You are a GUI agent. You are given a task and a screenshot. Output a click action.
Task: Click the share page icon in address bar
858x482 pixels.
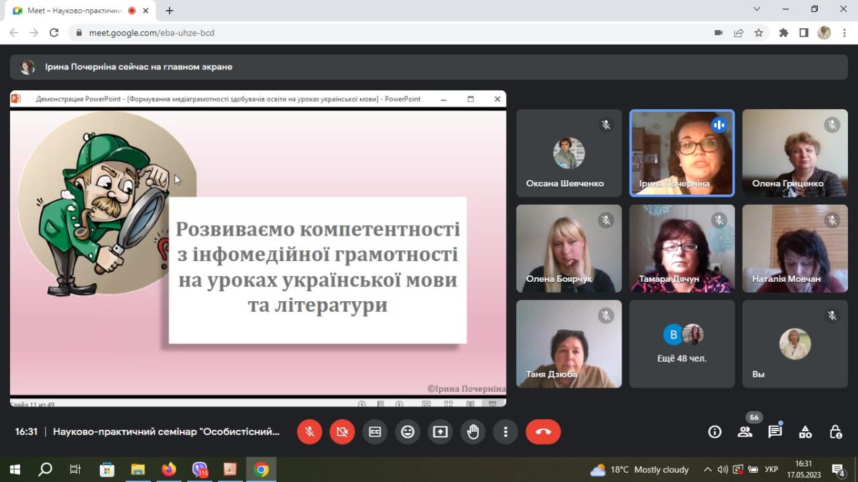click(739, 32)
